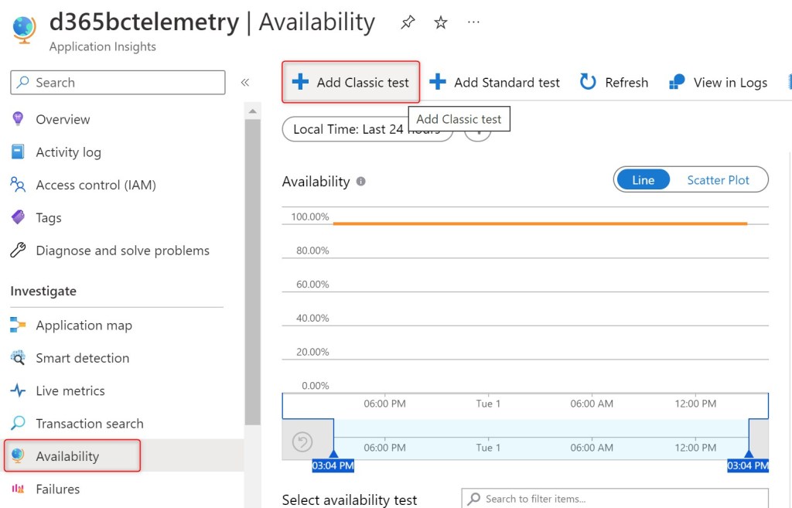Open the more options ellipsis in header
Screen dimensions: 792x508
[x=473, y=23]
